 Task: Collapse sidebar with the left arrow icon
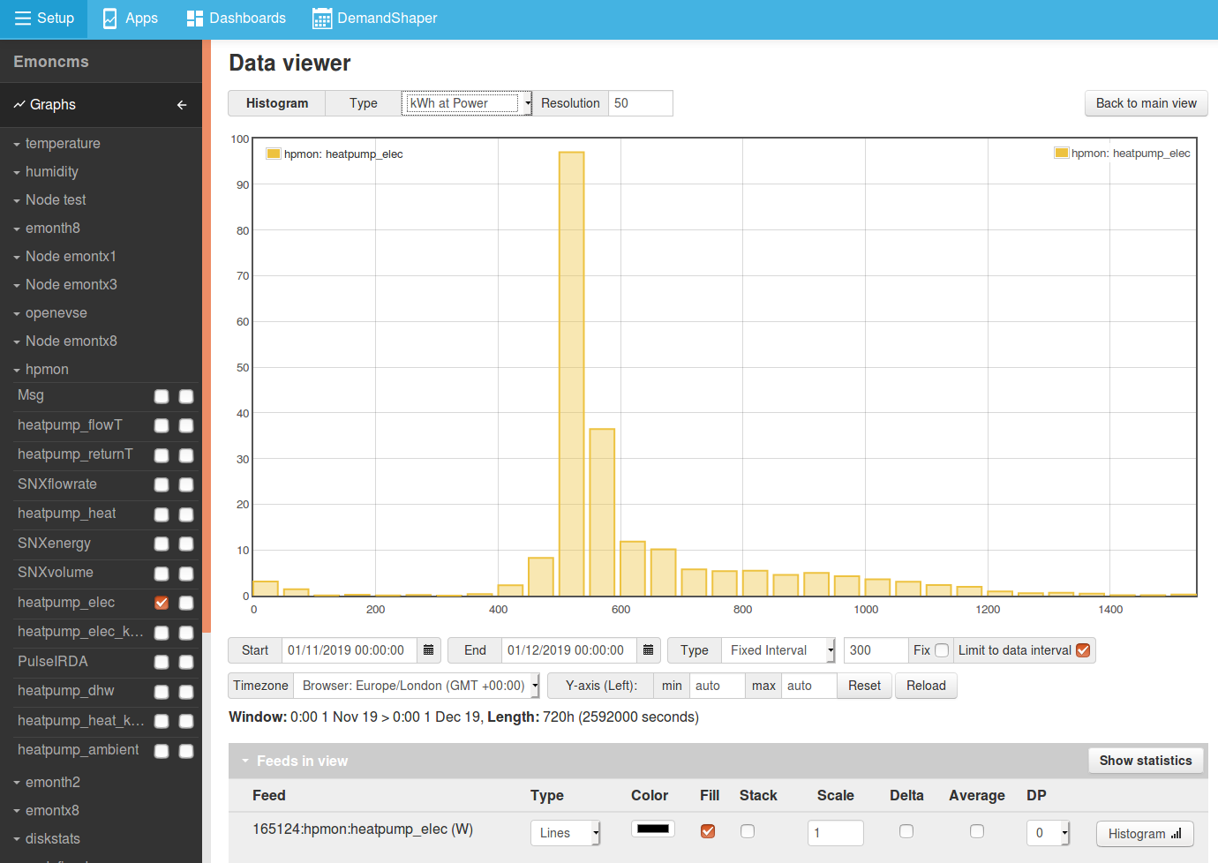coord(182,105)
